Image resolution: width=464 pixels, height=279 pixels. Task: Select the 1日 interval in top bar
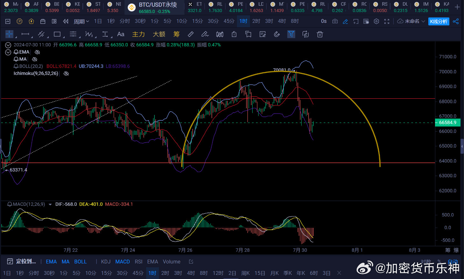[x=98, y=21]
